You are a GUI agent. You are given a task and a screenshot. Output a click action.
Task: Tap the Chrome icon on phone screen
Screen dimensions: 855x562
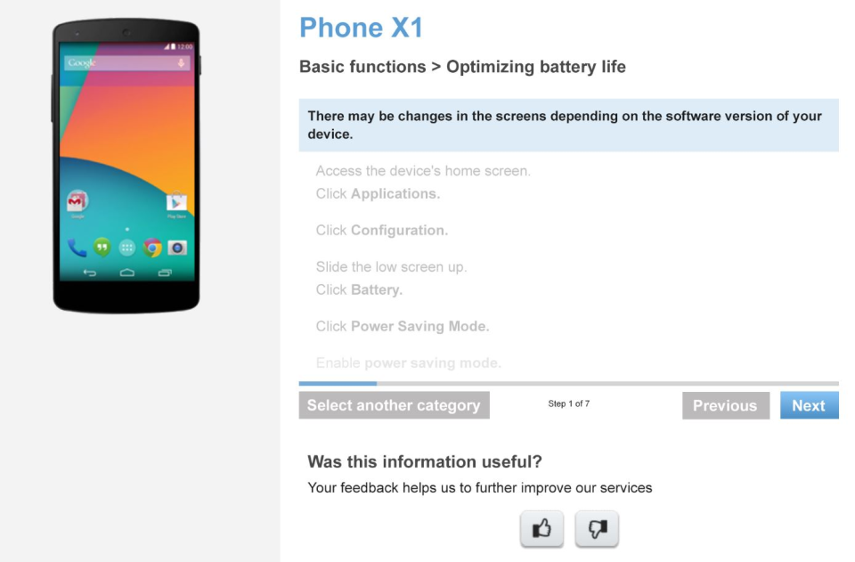(152, 248)
